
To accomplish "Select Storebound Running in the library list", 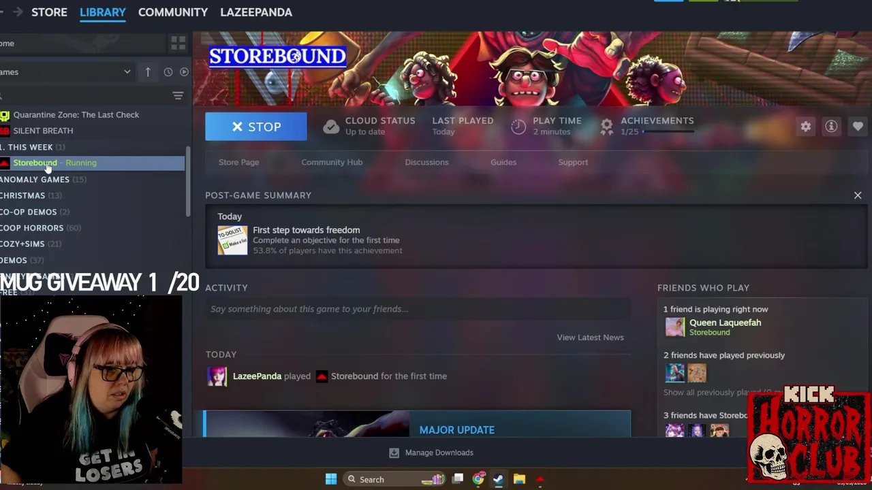I will tap(92, 163).
